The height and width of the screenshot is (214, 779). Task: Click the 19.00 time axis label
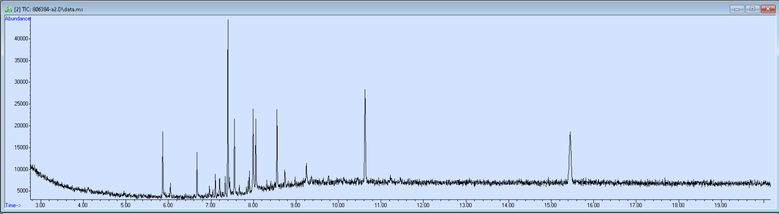(720, 205)
